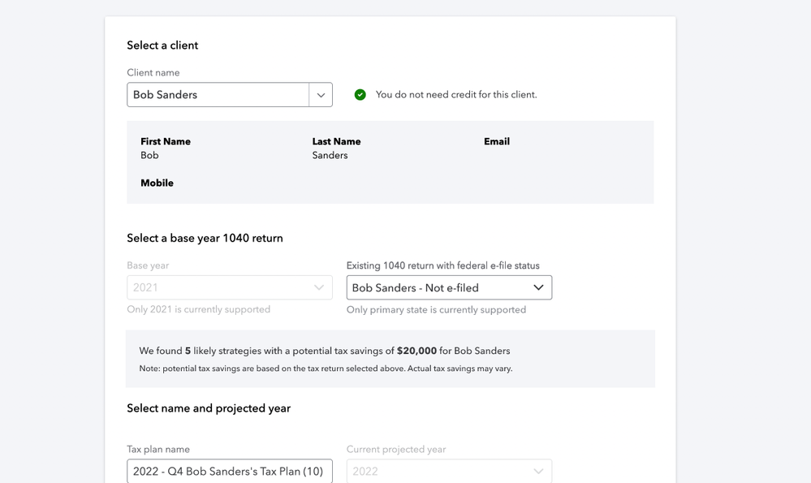Click the Mobile label in client details
This screenshot has width=811, height=483.
pos(157,183)
